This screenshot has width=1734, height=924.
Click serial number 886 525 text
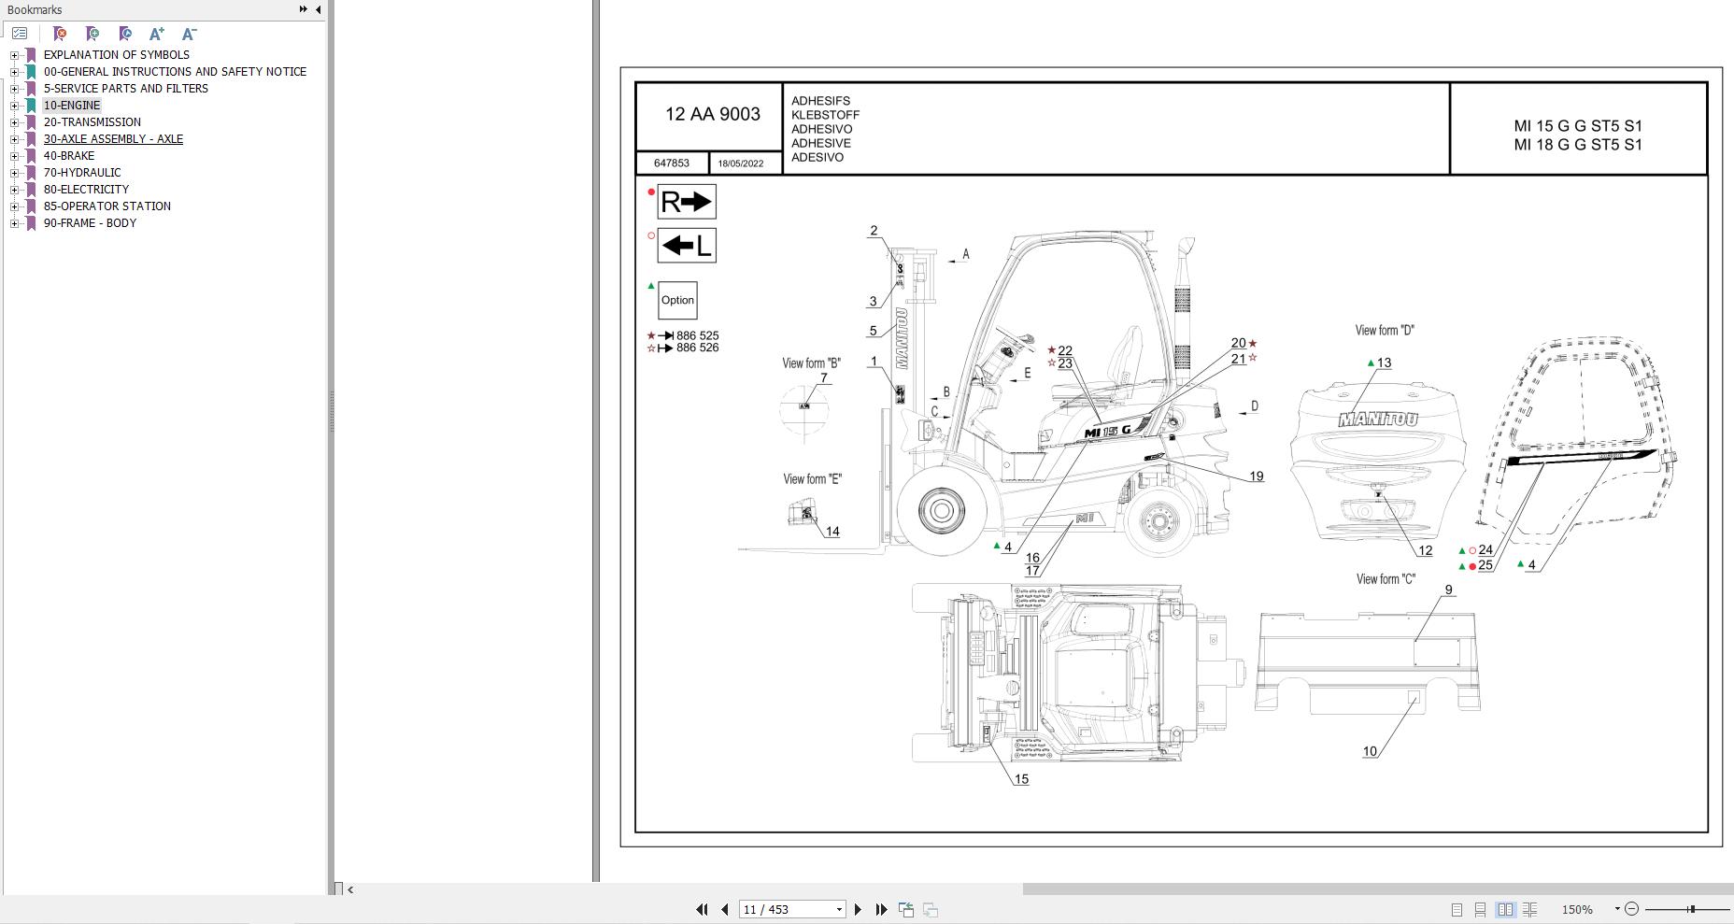697,335
